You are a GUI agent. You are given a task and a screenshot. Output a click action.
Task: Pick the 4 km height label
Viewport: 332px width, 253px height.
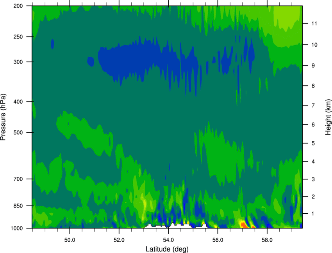click(x=313, y=162)
